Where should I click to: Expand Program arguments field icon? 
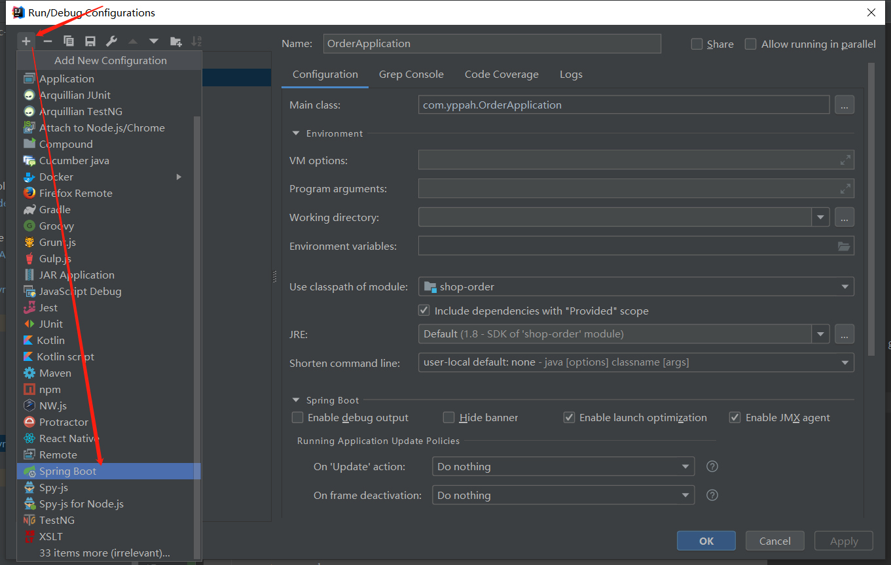tap(845, 189)
